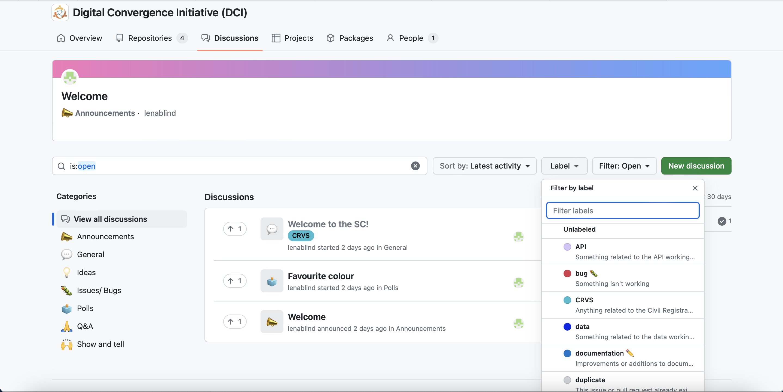This screenshot has height=392, width=783.
Task: Click lenablind avatar on Favourite colour row
Action: (518, 282)
